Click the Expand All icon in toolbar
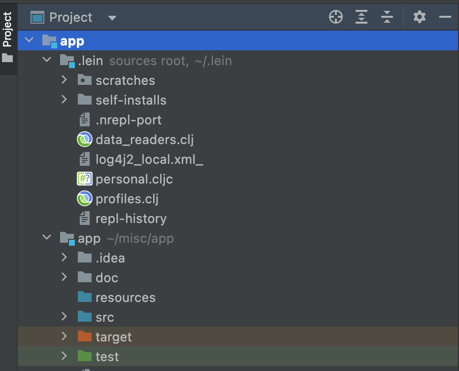This screenshot has height=371, width=459. [x=361, y=17]
